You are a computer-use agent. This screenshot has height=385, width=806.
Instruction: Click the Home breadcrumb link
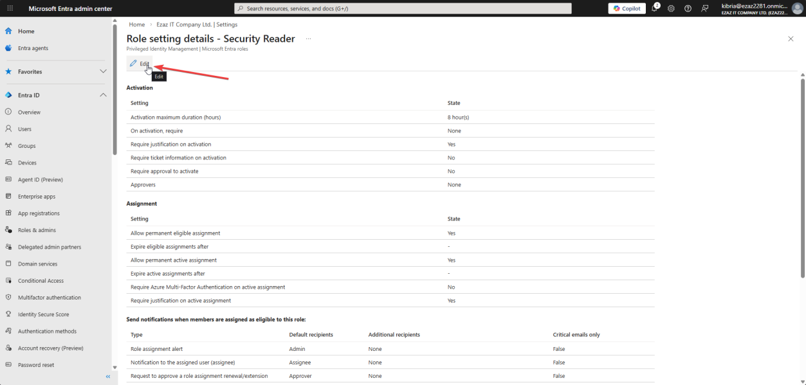137,24
